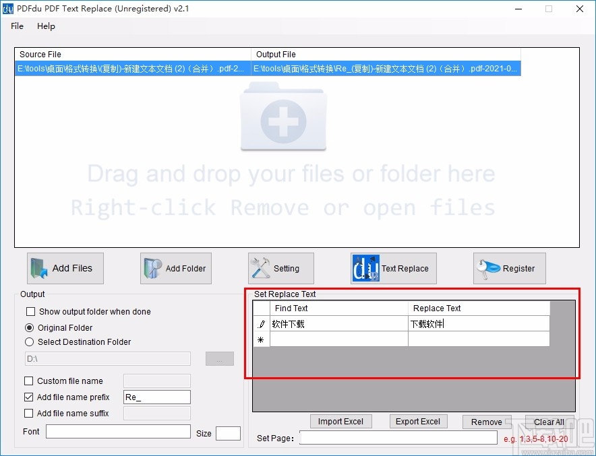Click the Import Excel button
The width and height of the screenshot is (596, 456).
pos(341,421)
